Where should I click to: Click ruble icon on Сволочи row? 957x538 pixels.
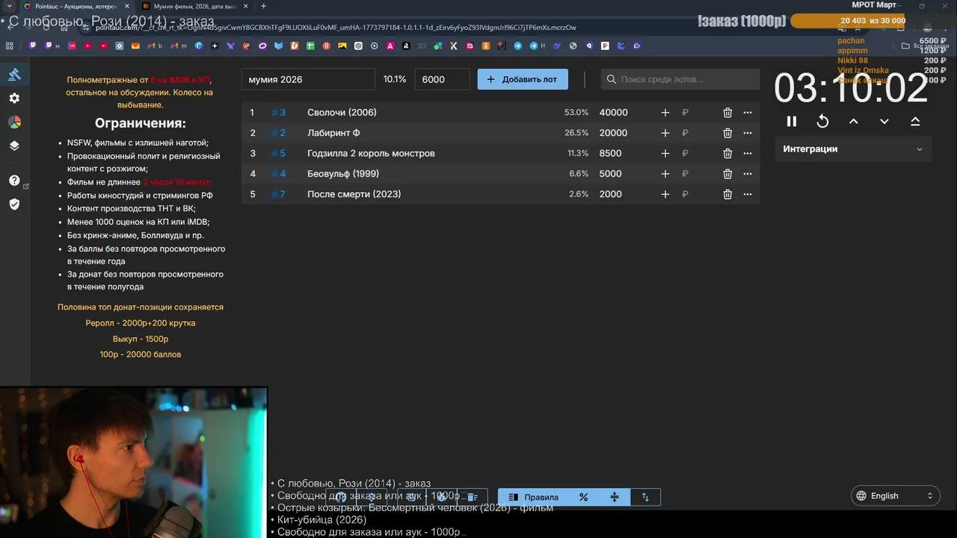click(685, 113)
